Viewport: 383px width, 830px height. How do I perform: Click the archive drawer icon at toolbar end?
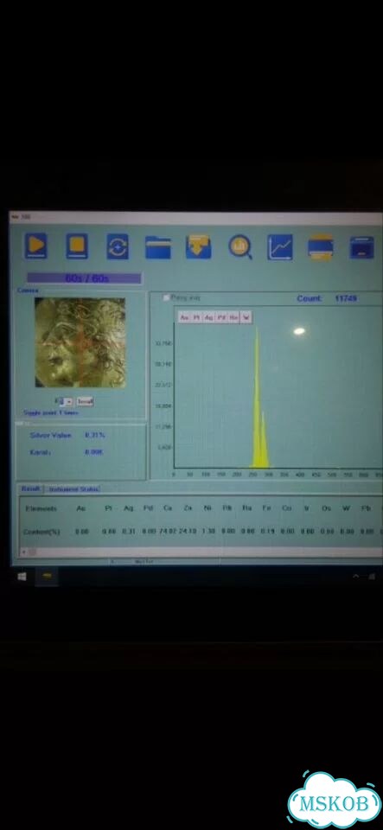(x=362, y=248)
